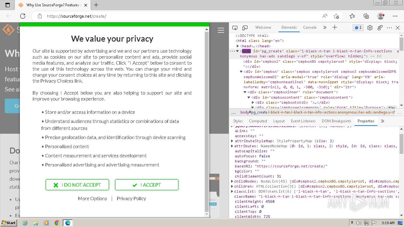
Task: Click the I DO NOT ACCEPT button
Action: pyautogui.click(x=77, y=185)
